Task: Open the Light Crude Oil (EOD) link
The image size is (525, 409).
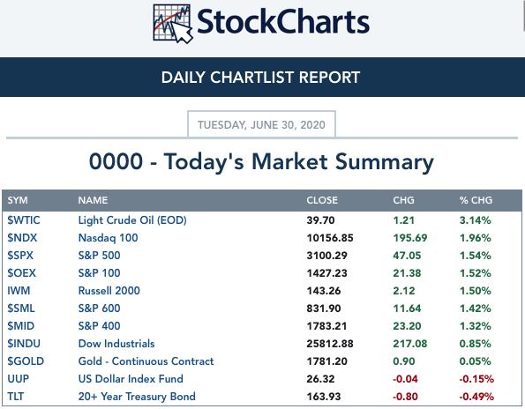Action: 132,220
